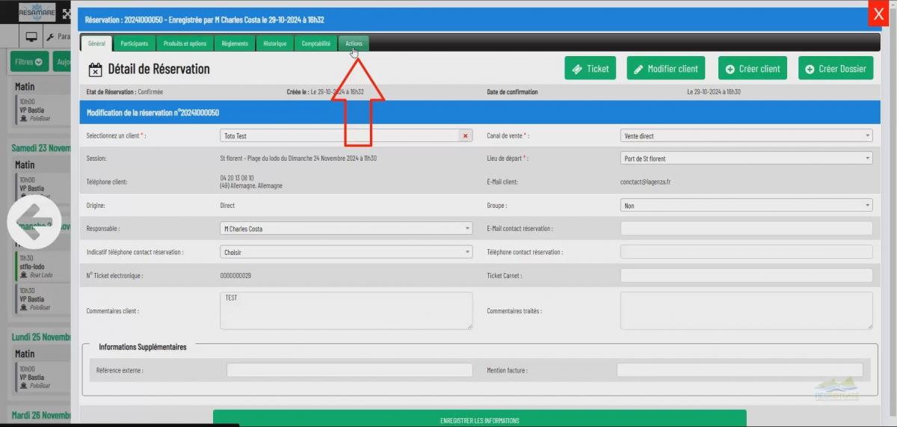Click the Ticket Carnet input field
This screenshot has height=427, width=897.
[x=746, y=275]
